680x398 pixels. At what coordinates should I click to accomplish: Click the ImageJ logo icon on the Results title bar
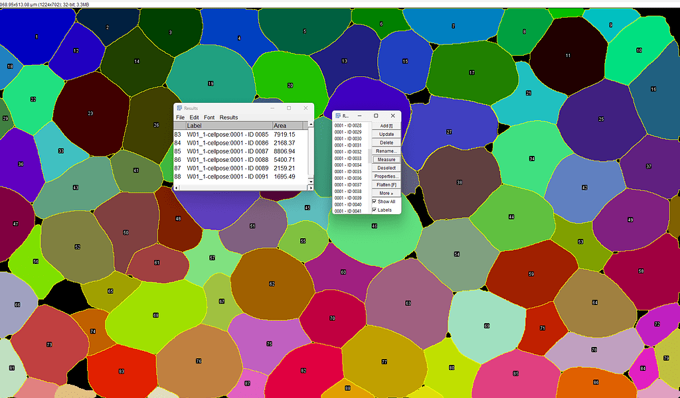179,107
